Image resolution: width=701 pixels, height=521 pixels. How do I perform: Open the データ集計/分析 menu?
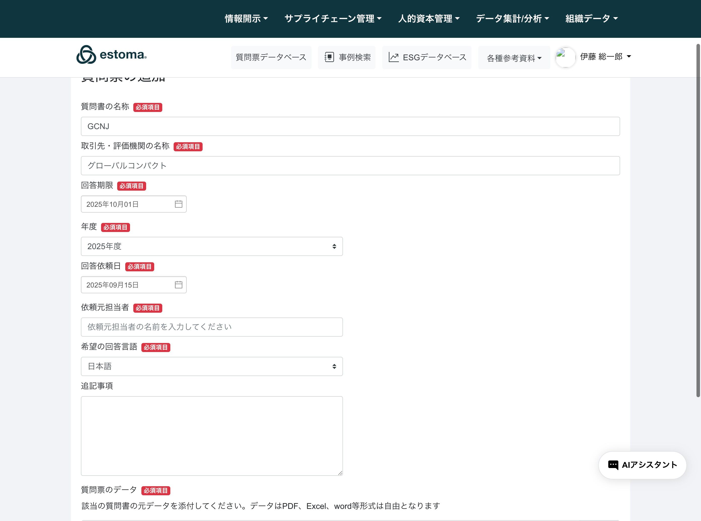click(x=512, y=19)
